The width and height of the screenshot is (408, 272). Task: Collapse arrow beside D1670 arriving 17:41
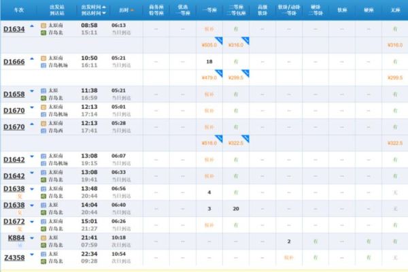click(32, 124)
